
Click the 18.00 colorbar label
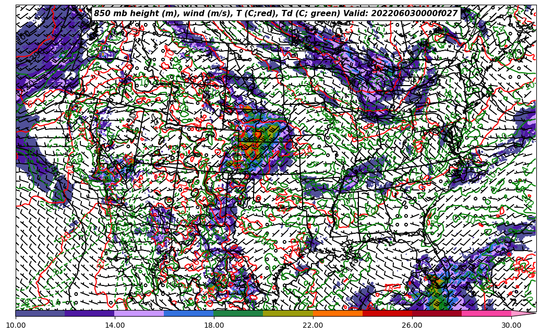coord(213,325)
